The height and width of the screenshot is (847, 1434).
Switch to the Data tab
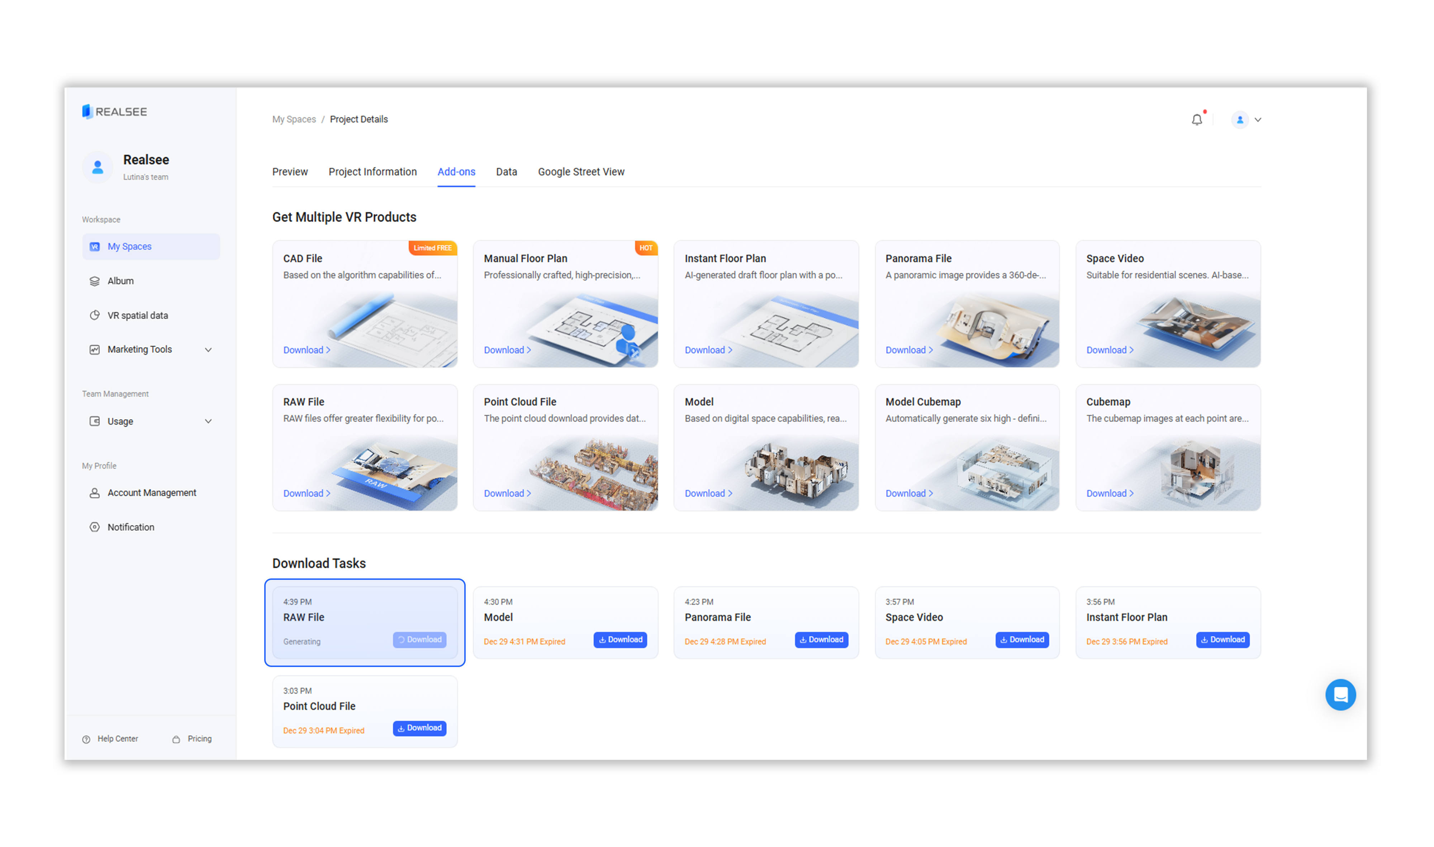[x=506, y=172]
